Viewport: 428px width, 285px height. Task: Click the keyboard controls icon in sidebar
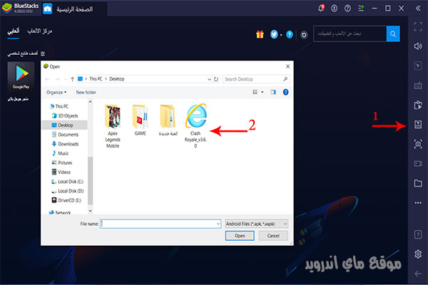pyautogui.click(x=418, y=85)
